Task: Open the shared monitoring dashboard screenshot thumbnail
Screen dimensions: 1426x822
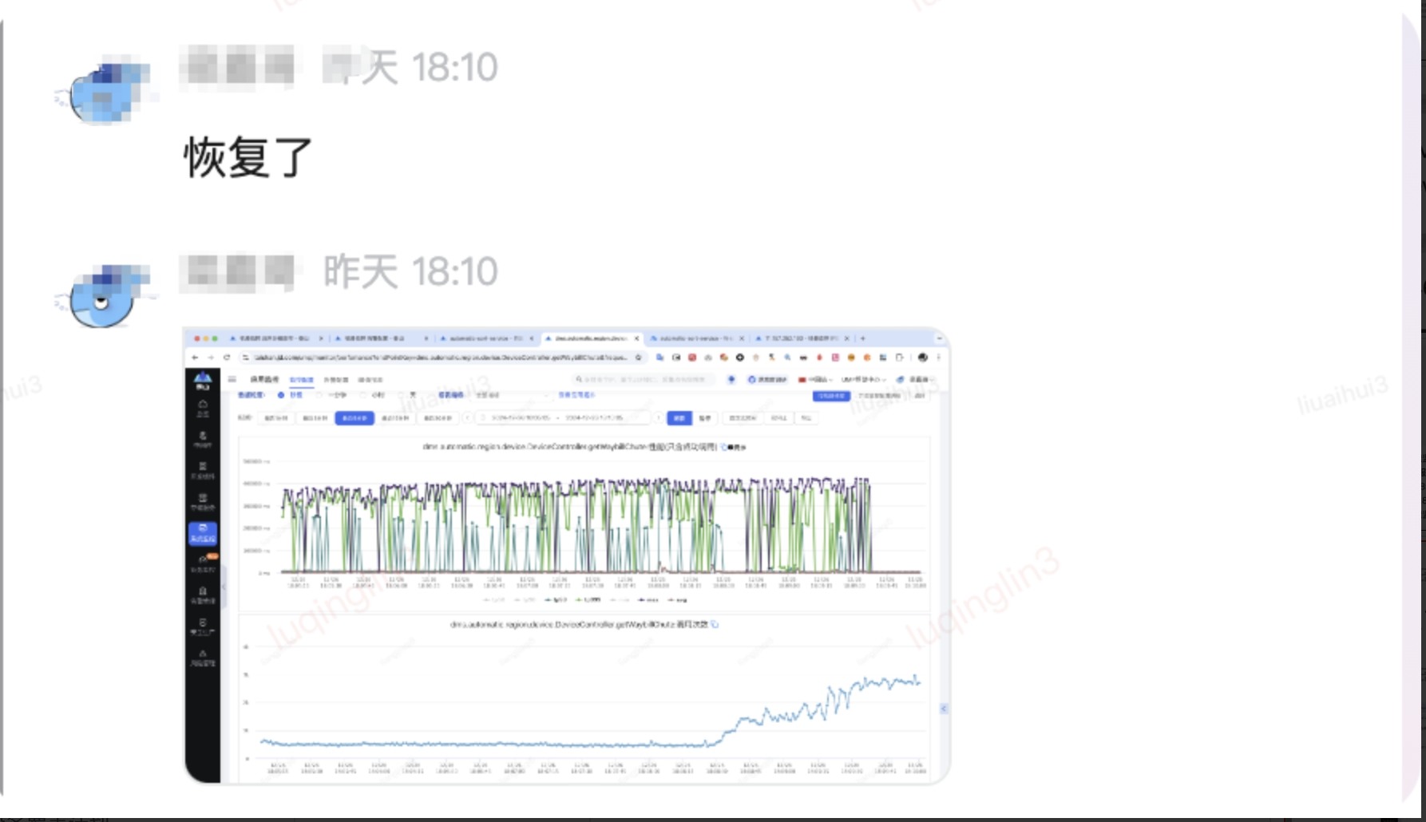Action: [x=567, y=555]
